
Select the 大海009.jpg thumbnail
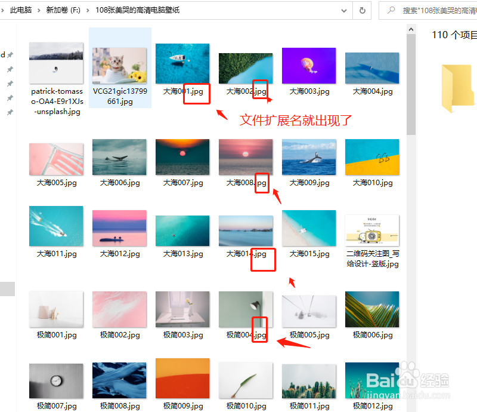click(309, 157)
